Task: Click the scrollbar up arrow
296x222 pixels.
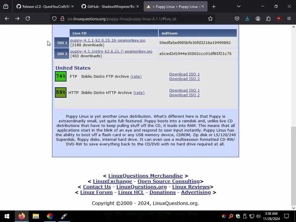Action: pyautogui.click(x=293, y=27)
